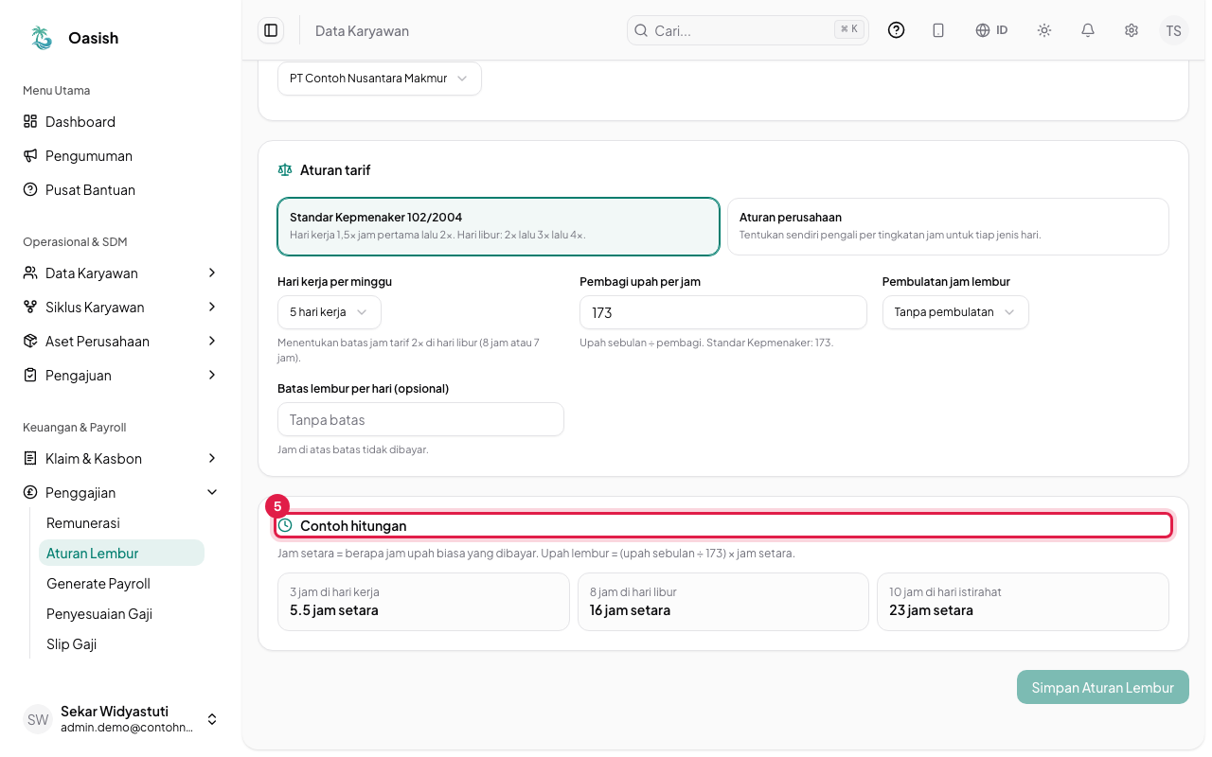Open Slip Gaji submenu item
Image resolution: width=1212 pixels, height=757 pixels.
[121, 644]
